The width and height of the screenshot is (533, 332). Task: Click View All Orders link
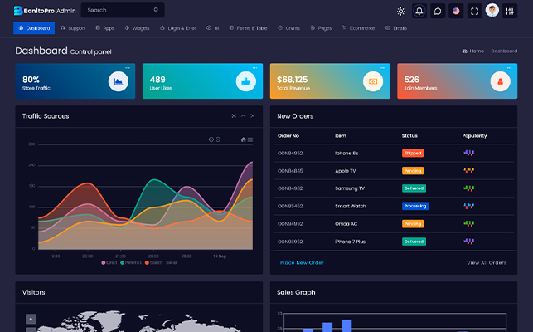pyautogui.click(x=487, y=262)
